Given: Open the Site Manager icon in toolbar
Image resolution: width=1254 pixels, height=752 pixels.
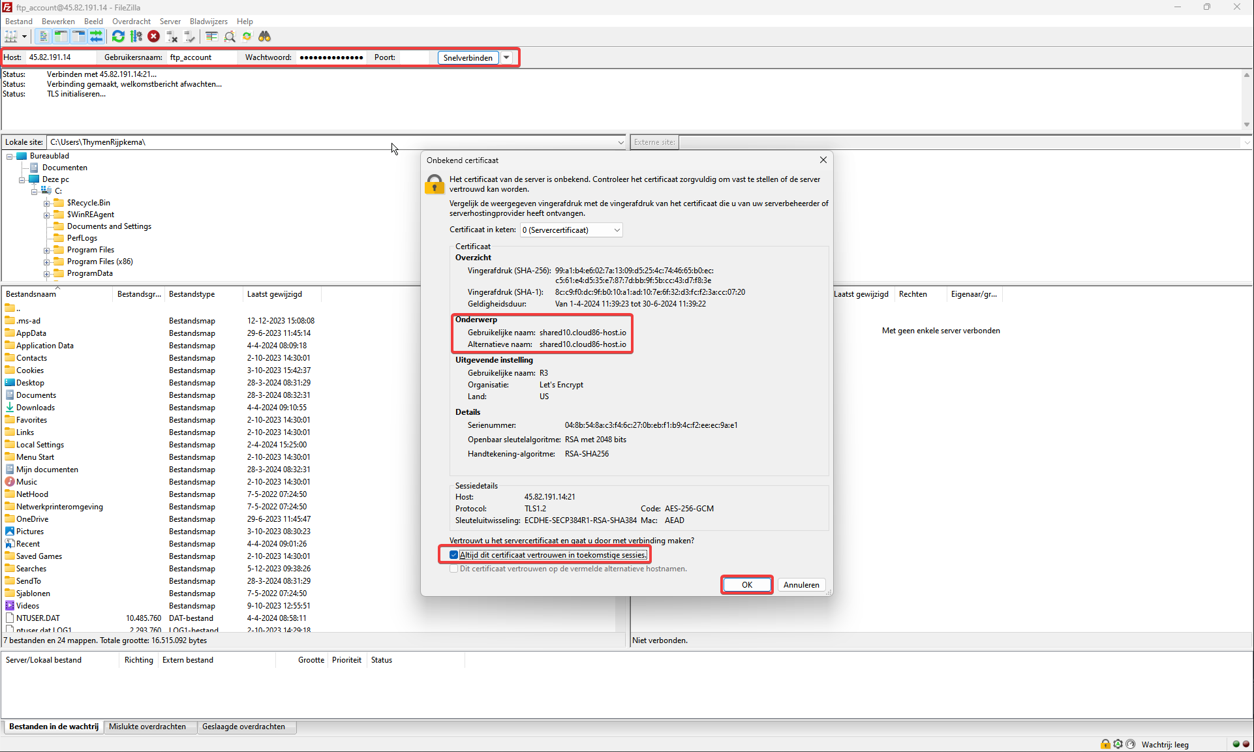Looking at the screenshot, I should (x=11, y=37).
